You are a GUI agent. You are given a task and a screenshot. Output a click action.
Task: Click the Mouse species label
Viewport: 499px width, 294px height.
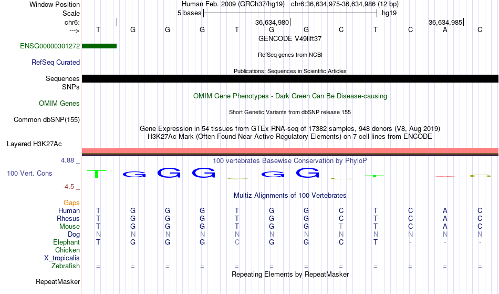[69, 227]
